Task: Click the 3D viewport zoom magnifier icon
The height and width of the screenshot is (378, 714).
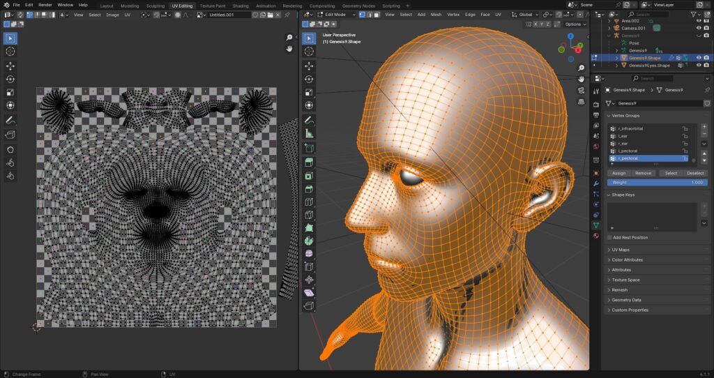Action: [581, 68]
